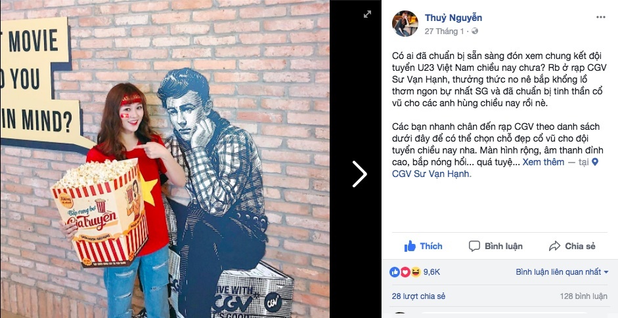Click the 27 Tháng 1 timestamp

pyautogui.click(x=444, y=31)
